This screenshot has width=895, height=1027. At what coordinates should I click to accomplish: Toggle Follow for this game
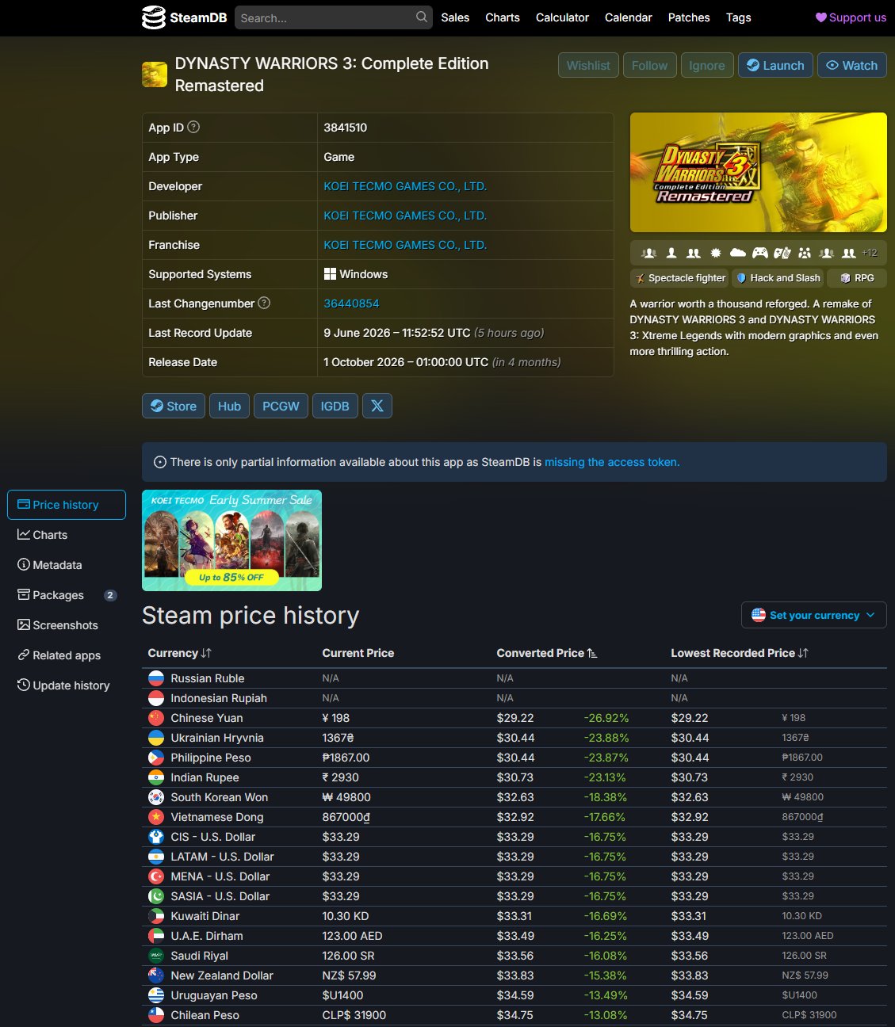[649, 65]
